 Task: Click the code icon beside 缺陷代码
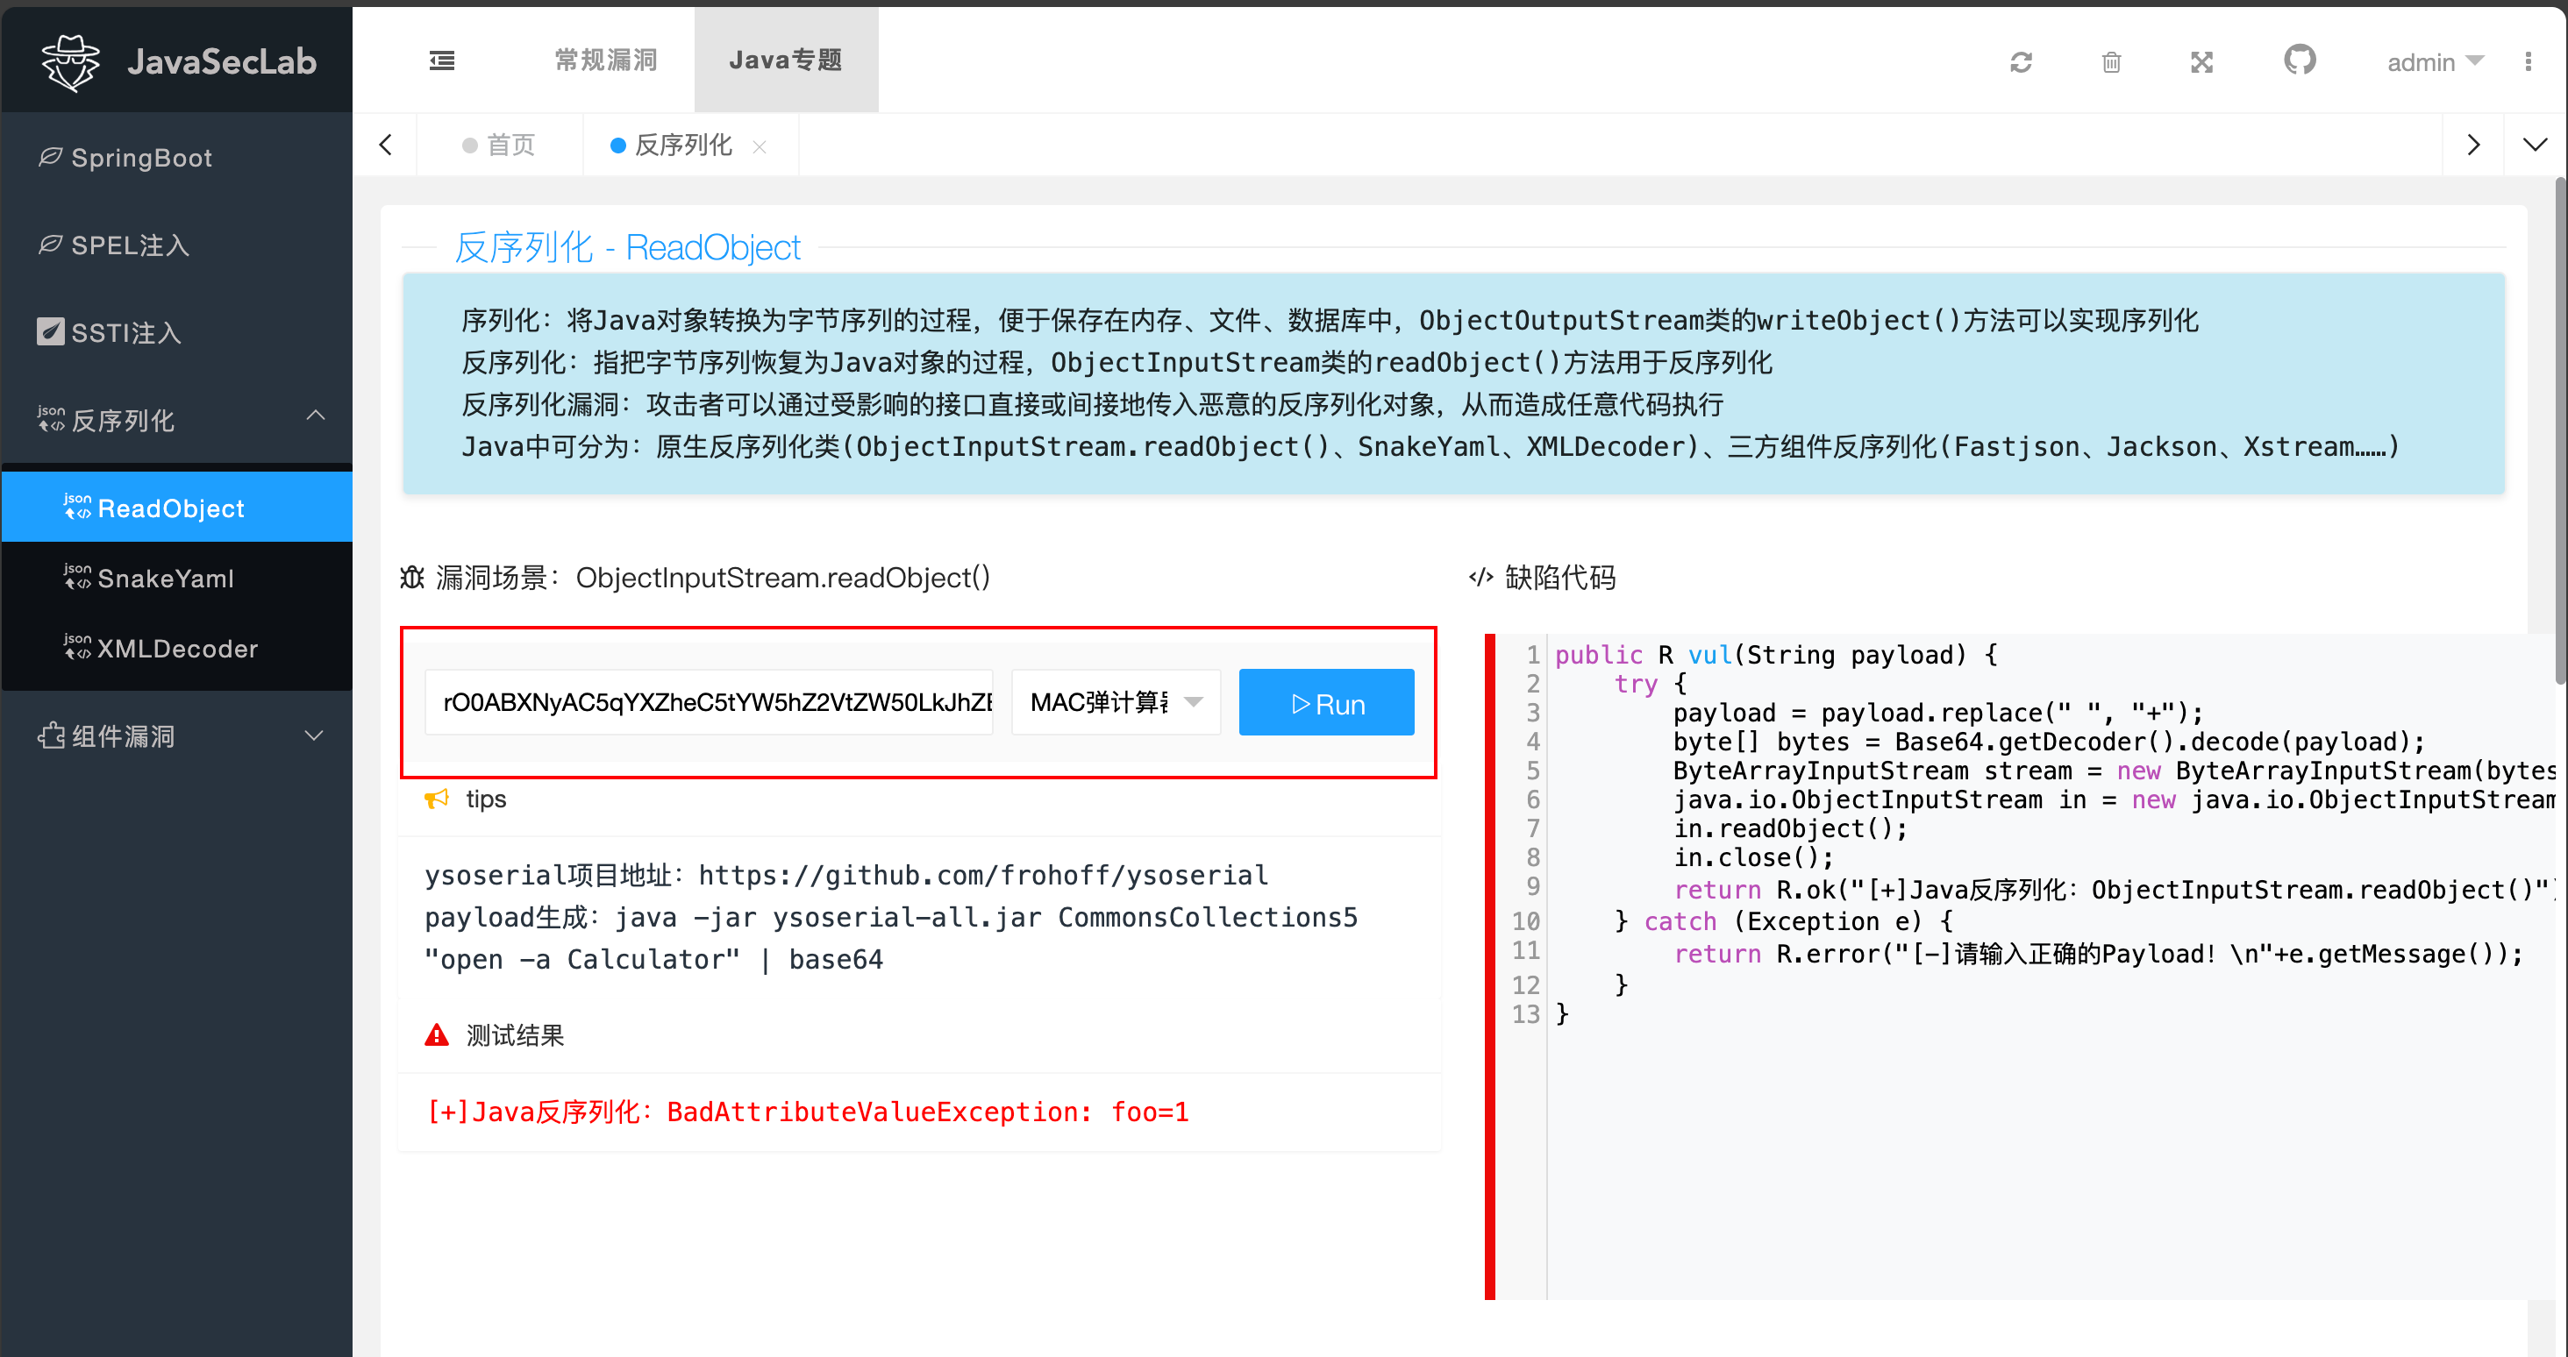(x=1480, y=578)
